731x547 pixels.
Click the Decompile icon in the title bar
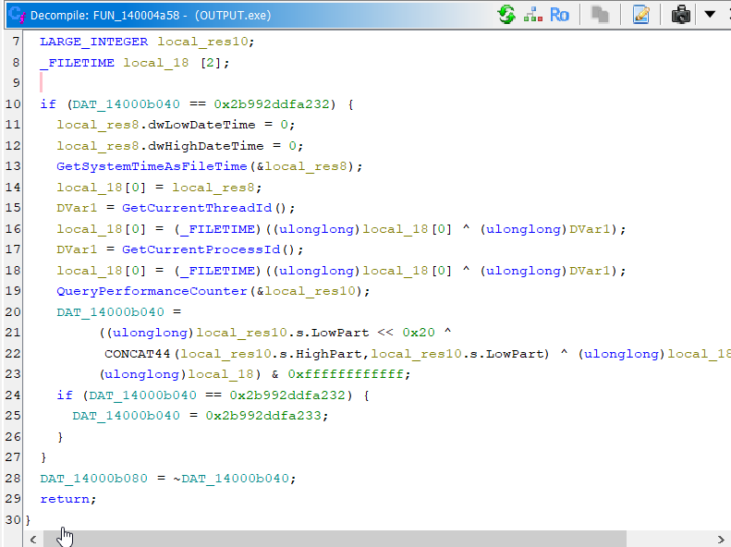click(x=14, y=14)
